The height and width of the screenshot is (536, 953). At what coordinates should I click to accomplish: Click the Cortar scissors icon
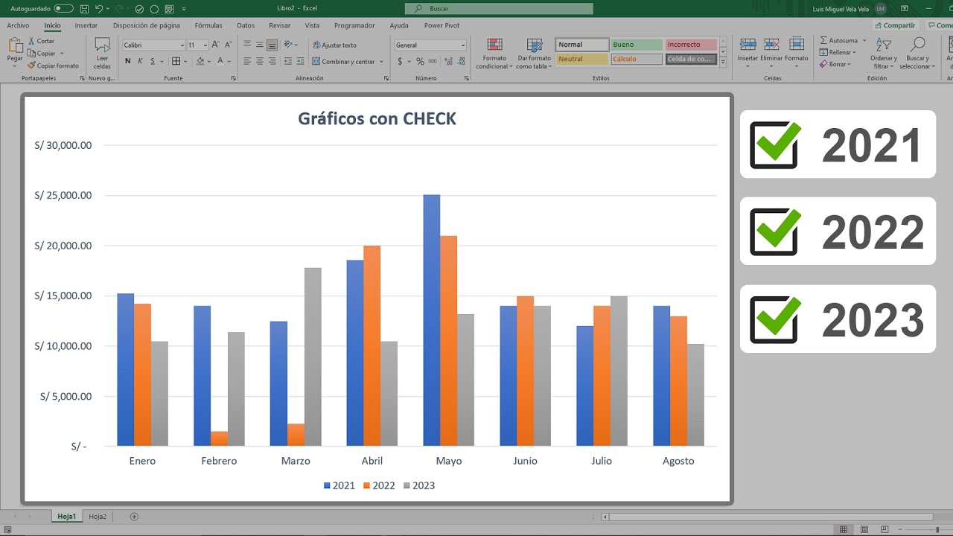click(x=31, y=41)
